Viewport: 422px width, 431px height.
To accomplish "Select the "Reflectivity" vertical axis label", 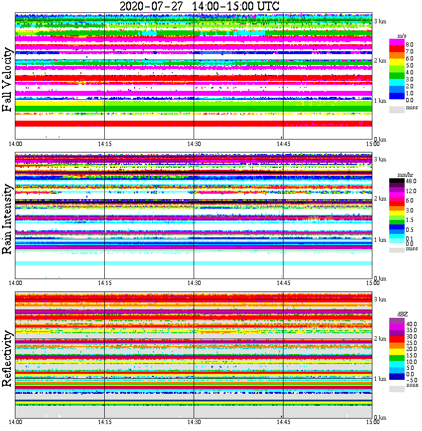I will point(7,359).
